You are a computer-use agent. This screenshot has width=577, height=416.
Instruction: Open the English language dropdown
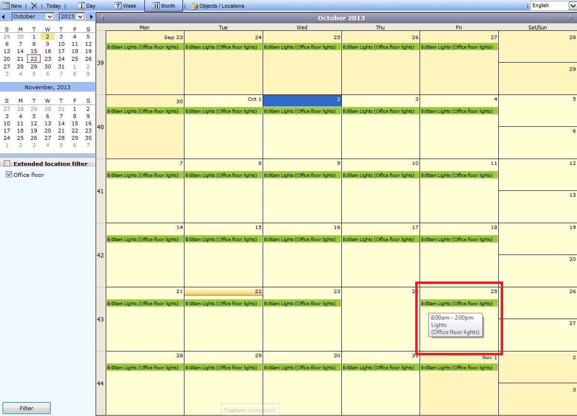pos(573,6)
